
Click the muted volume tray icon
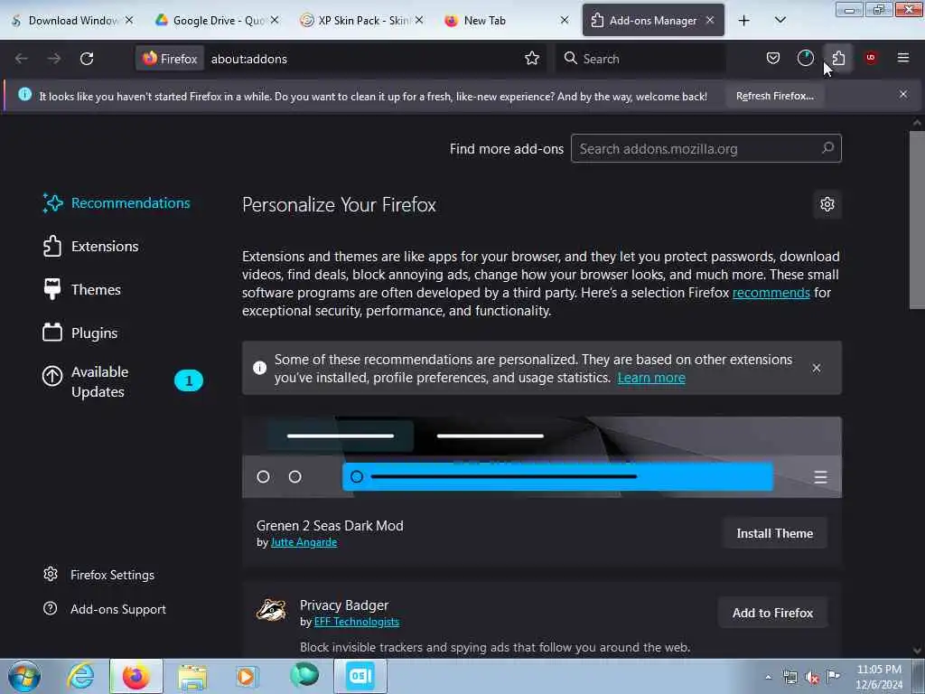812,677
